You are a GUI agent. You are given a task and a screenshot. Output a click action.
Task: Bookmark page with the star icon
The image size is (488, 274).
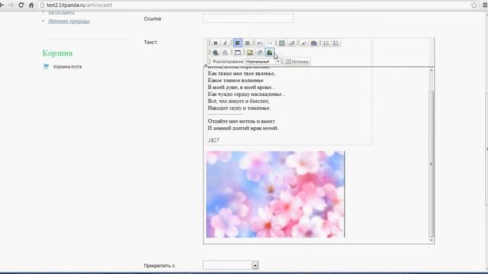tap(474, 5)
